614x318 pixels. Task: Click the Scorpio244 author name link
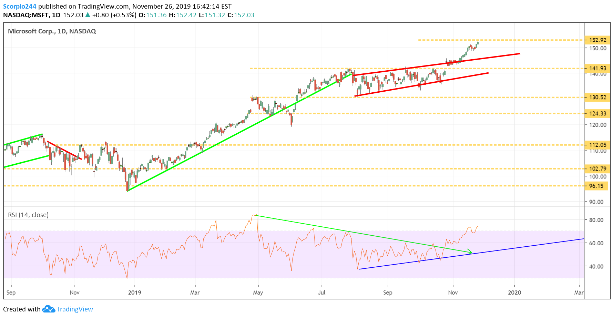pyautogui.click(x=20, y=7)
